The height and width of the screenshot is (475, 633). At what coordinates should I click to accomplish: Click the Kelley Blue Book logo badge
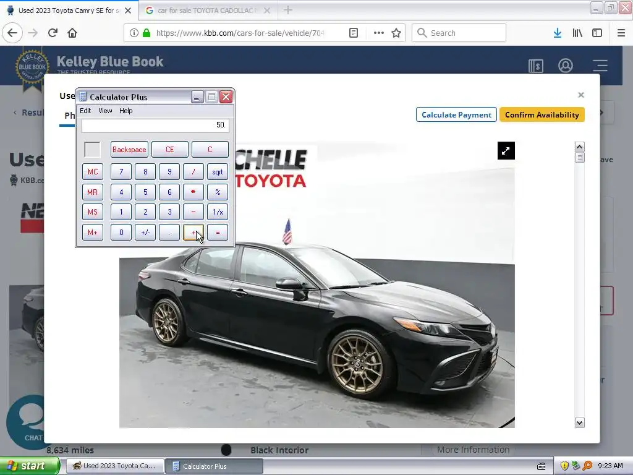32,69
